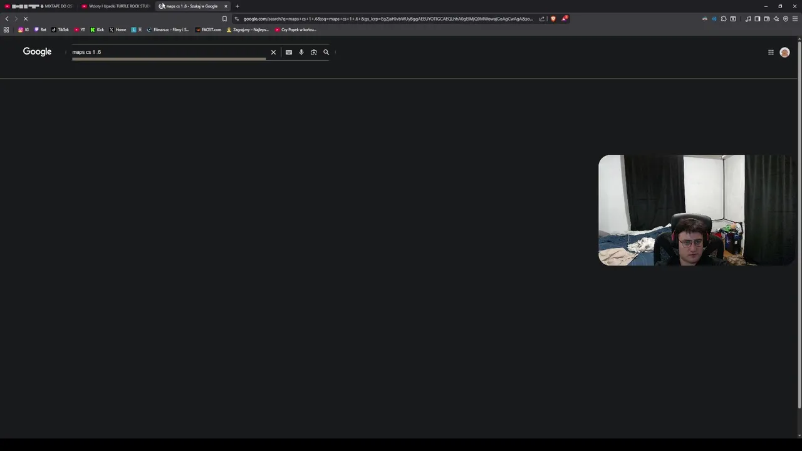Open Brave VPN shield icon

786,19
